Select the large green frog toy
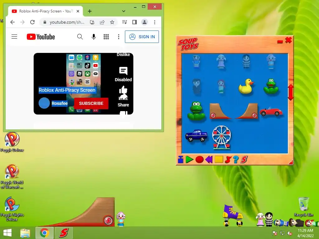Viewport: 319px width, 239px height. (196, 111)
